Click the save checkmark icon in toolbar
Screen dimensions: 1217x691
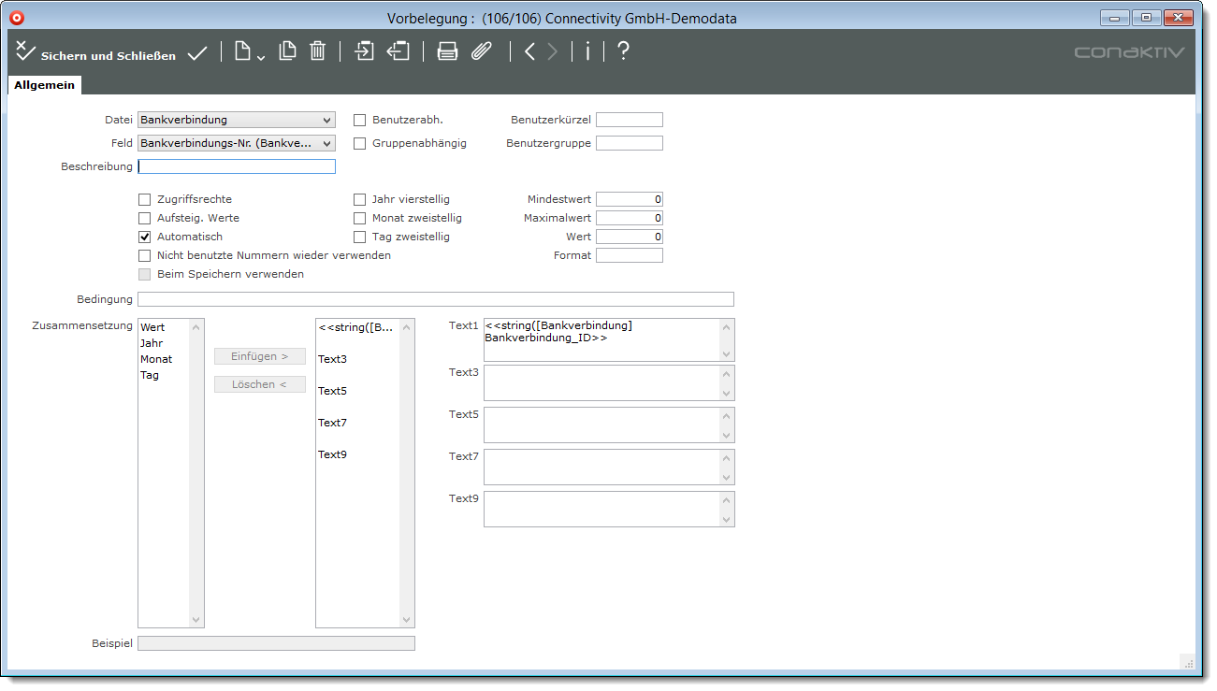click(196, 53)
